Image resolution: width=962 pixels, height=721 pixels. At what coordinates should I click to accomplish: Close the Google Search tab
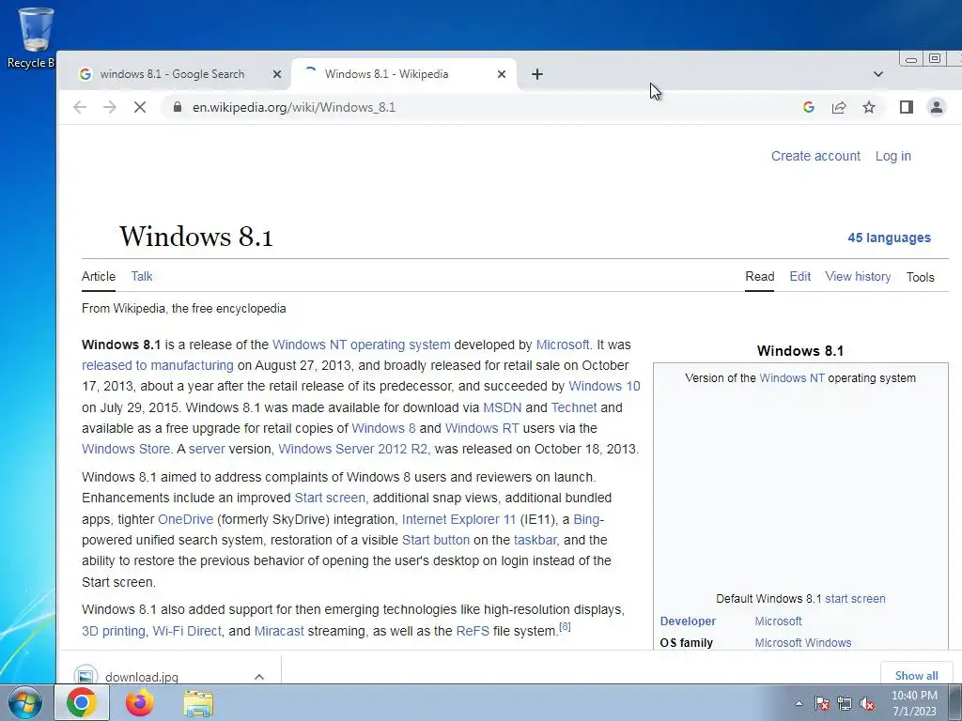click(277, 74)
